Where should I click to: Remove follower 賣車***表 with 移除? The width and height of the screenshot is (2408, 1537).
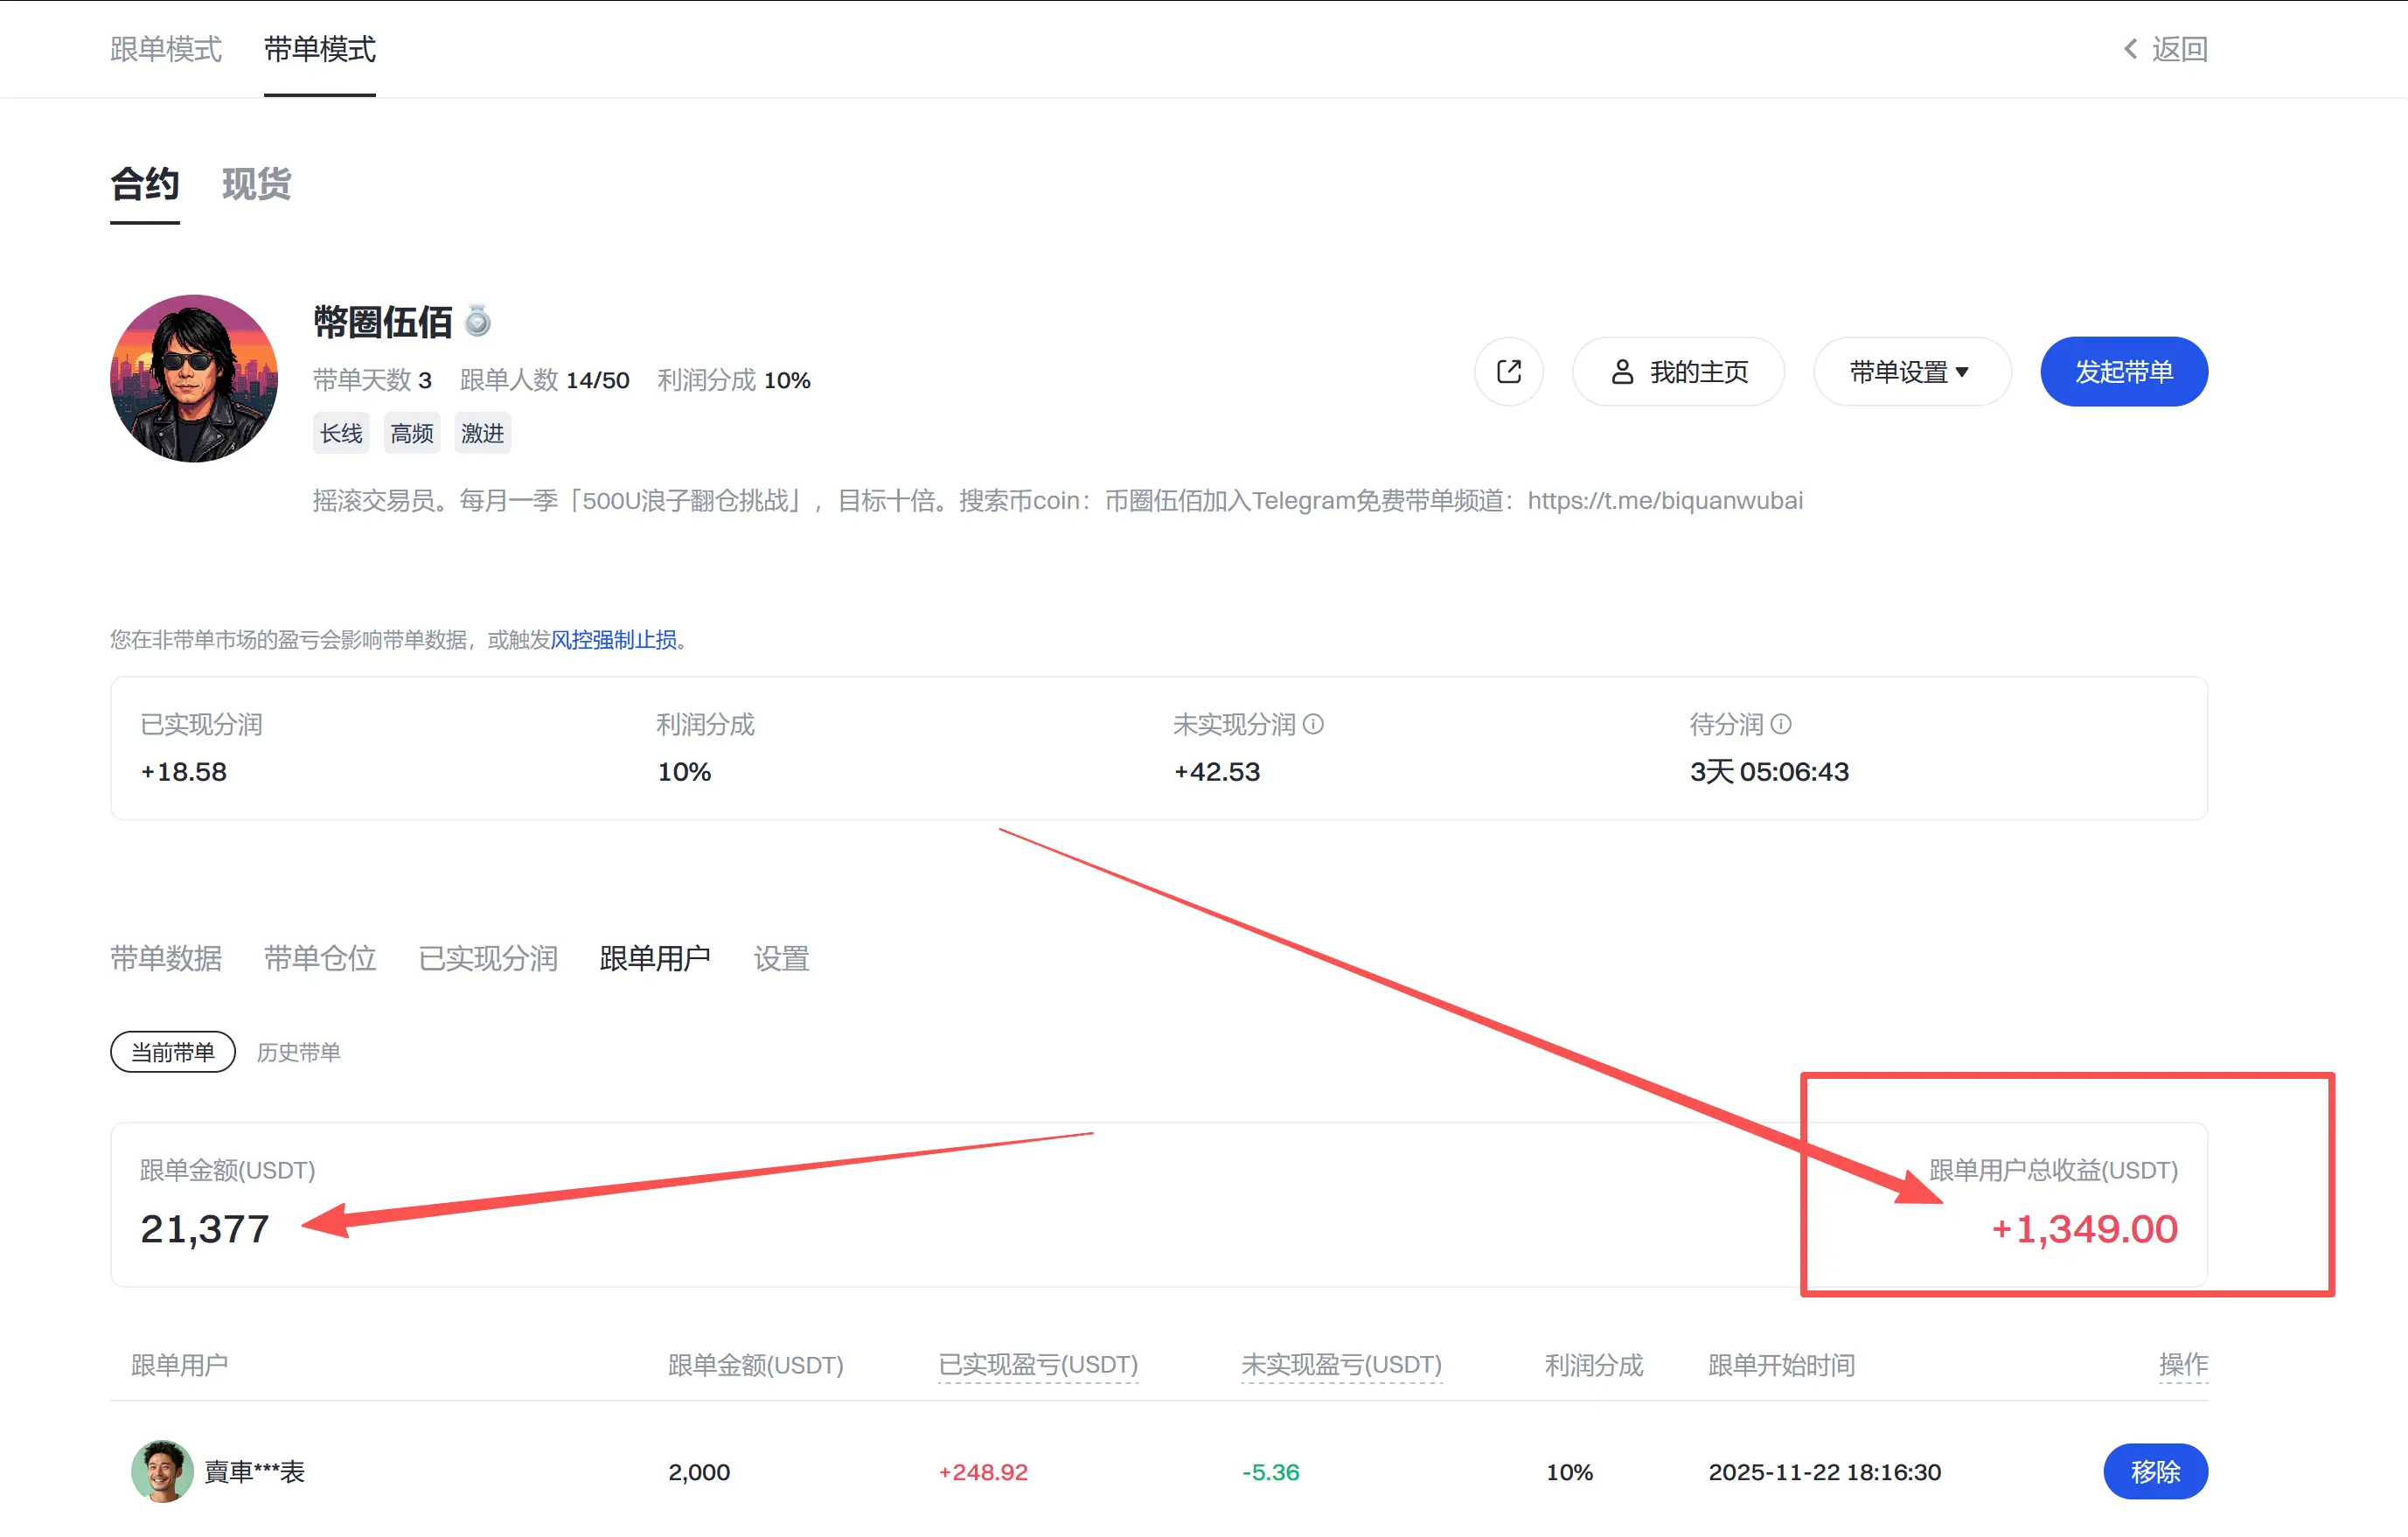[2155, 1471]
